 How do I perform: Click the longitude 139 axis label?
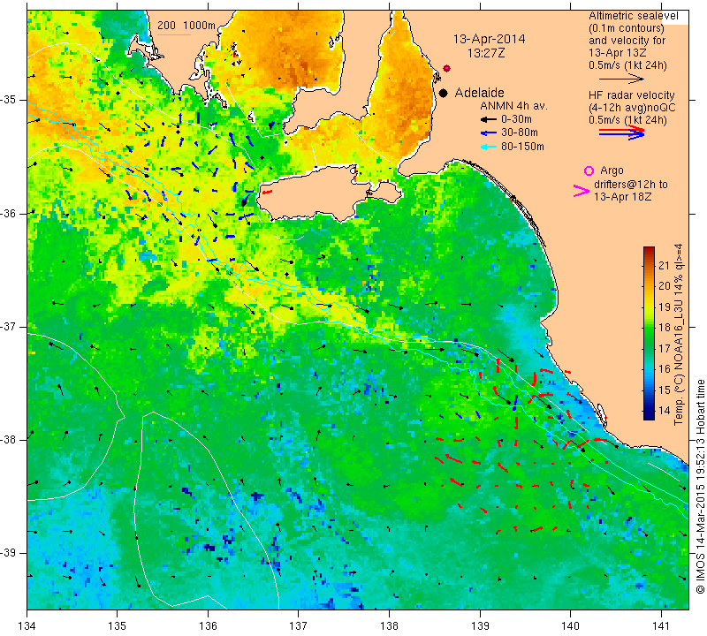coord(480,625)
